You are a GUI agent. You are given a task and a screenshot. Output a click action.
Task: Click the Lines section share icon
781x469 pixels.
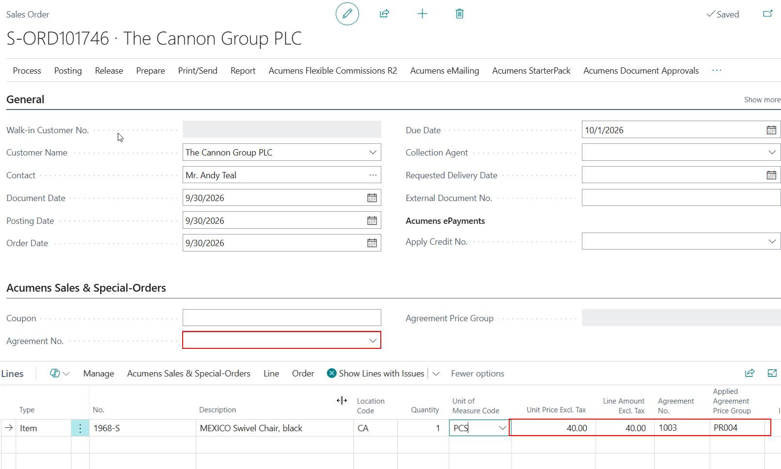pos(750,373)
